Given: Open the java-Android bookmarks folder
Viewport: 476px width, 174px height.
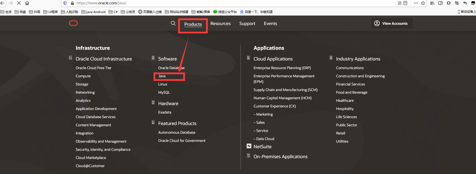Looking at the screenshot, I should [x=93, y=12].
